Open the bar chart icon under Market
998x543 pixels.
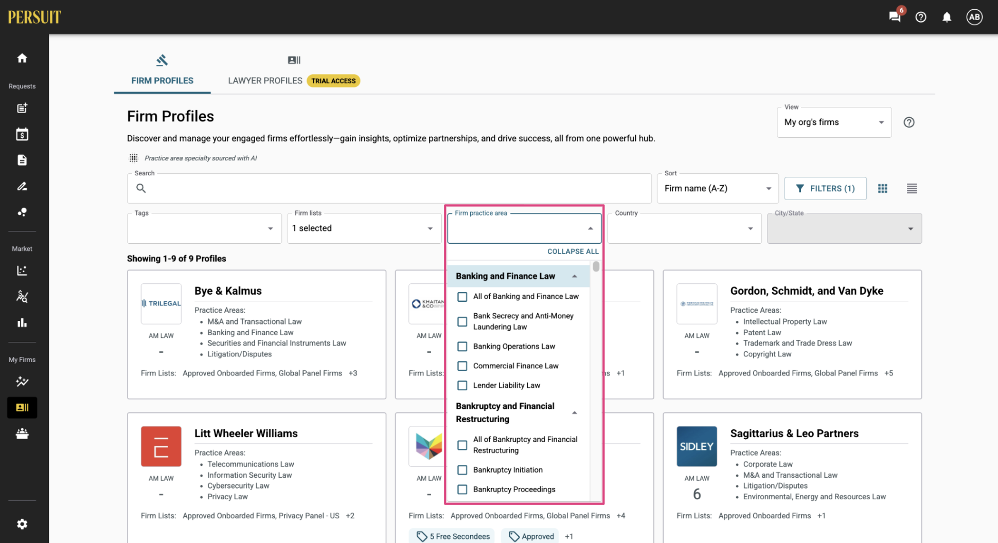click(22, 323)
